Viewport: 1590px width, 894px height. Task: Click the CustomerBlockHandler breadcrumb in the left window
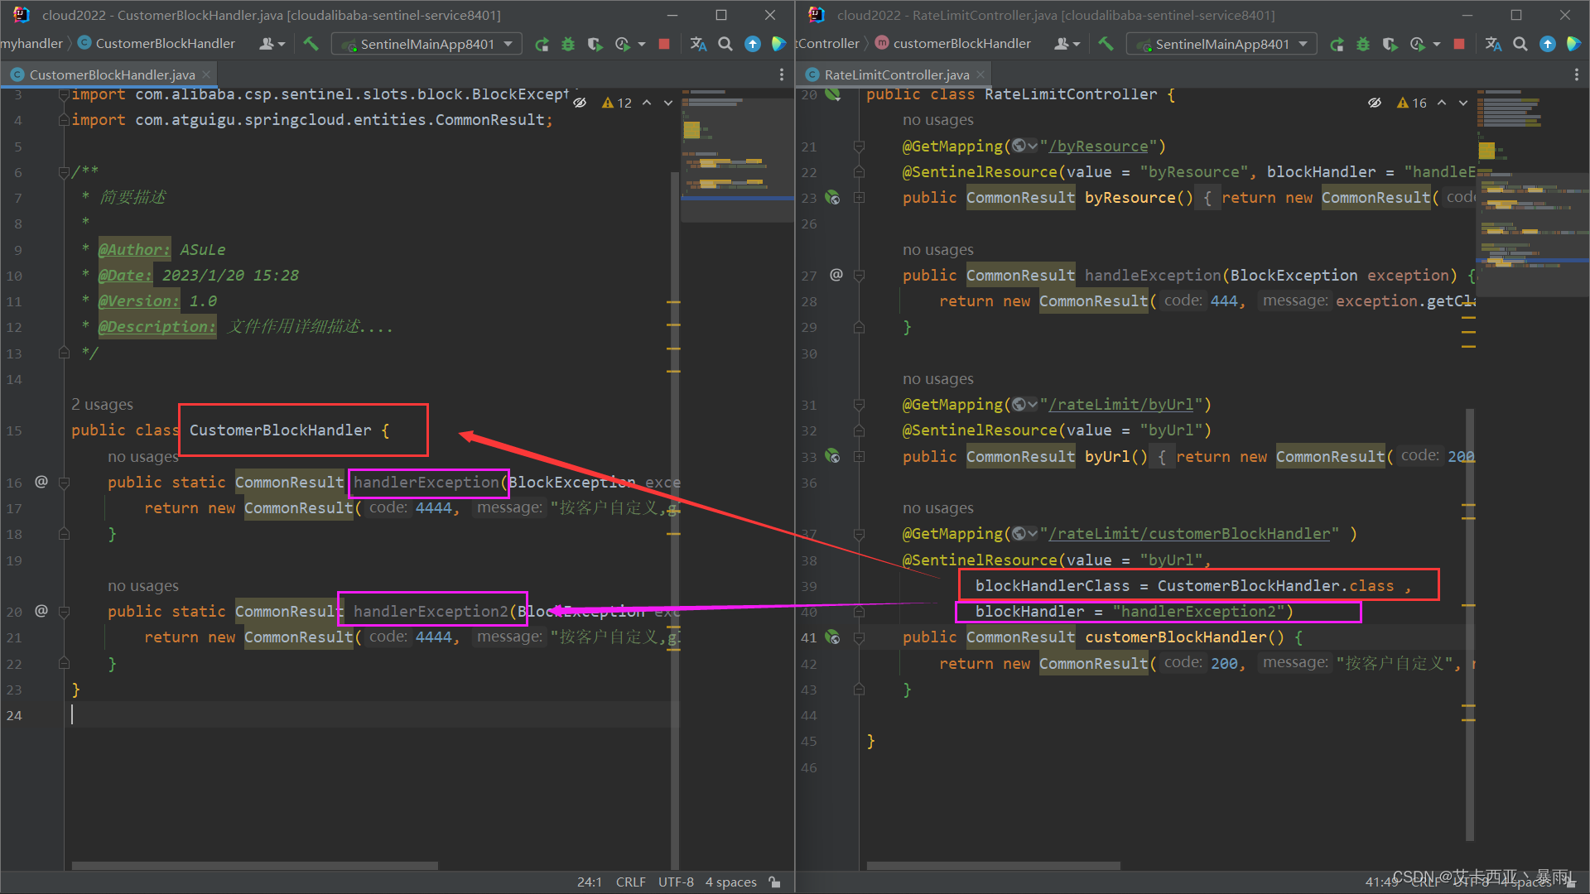click(x=157, y=44)
